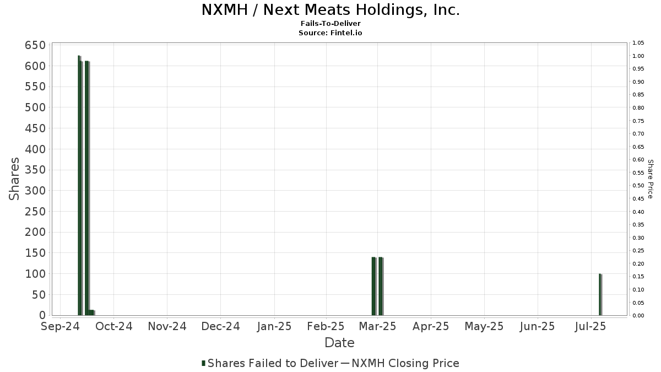661x372 pixels.
Task: Click the Shares Failed to Deliver legend swatch
Action: pos(204,363)
